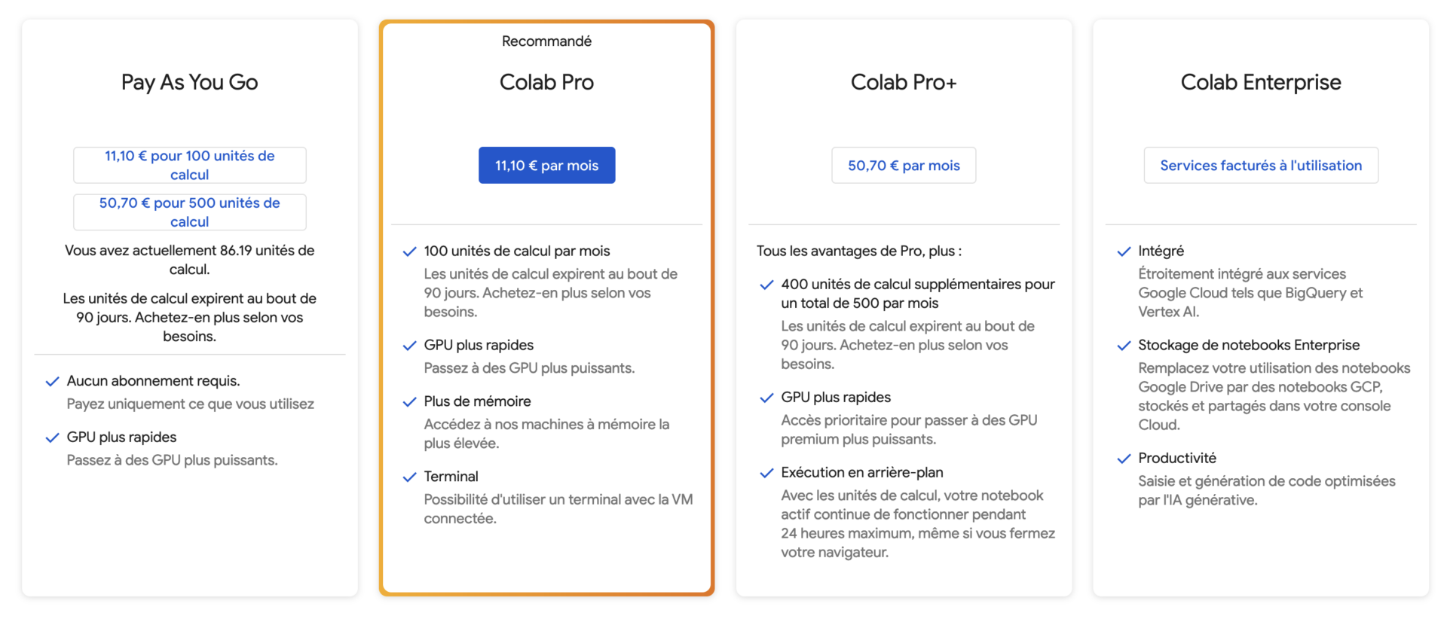The width and height of the screenshot is (1447, 622).
Task: Open 'Services facturés à l'utilisation' for Enterprise
Action: (x=1261, y=165)
